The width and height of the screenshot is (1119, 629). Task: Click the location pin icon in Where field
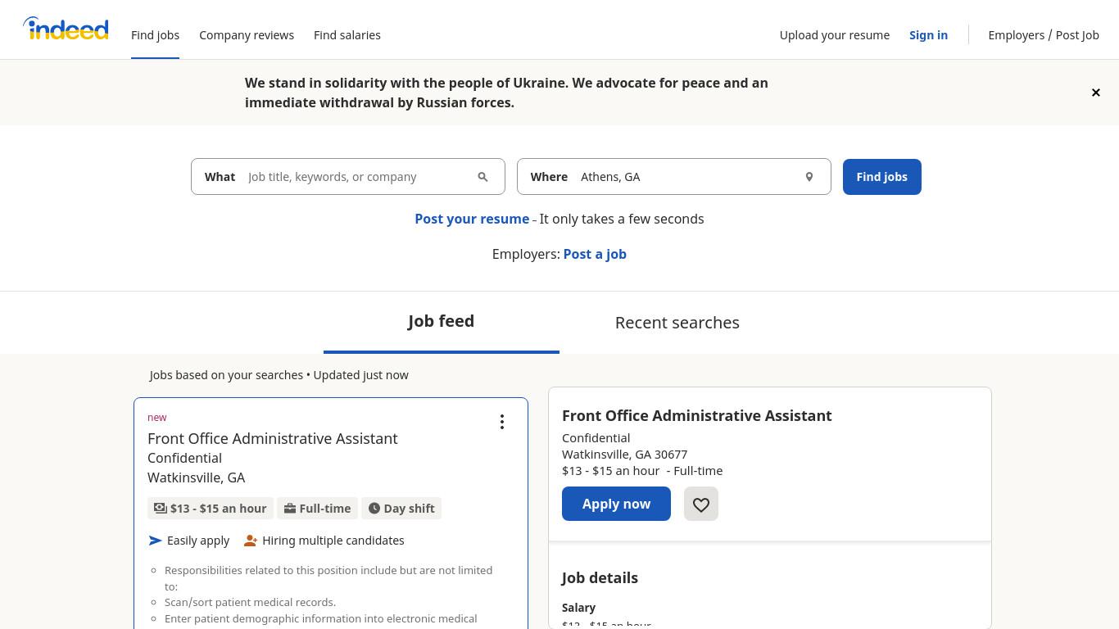click(x=809, y=177)
